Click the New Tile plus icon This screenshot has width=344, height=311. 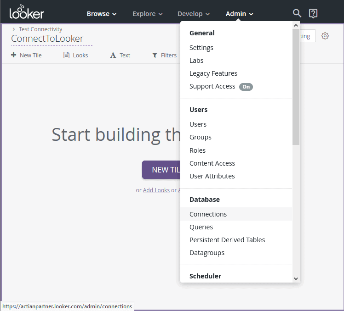[x=14, y=55]
